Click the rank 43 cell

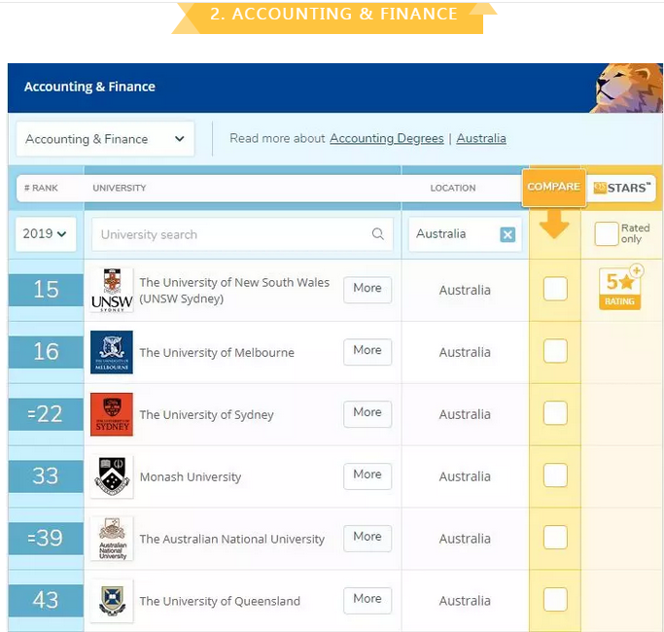[46, 600]
